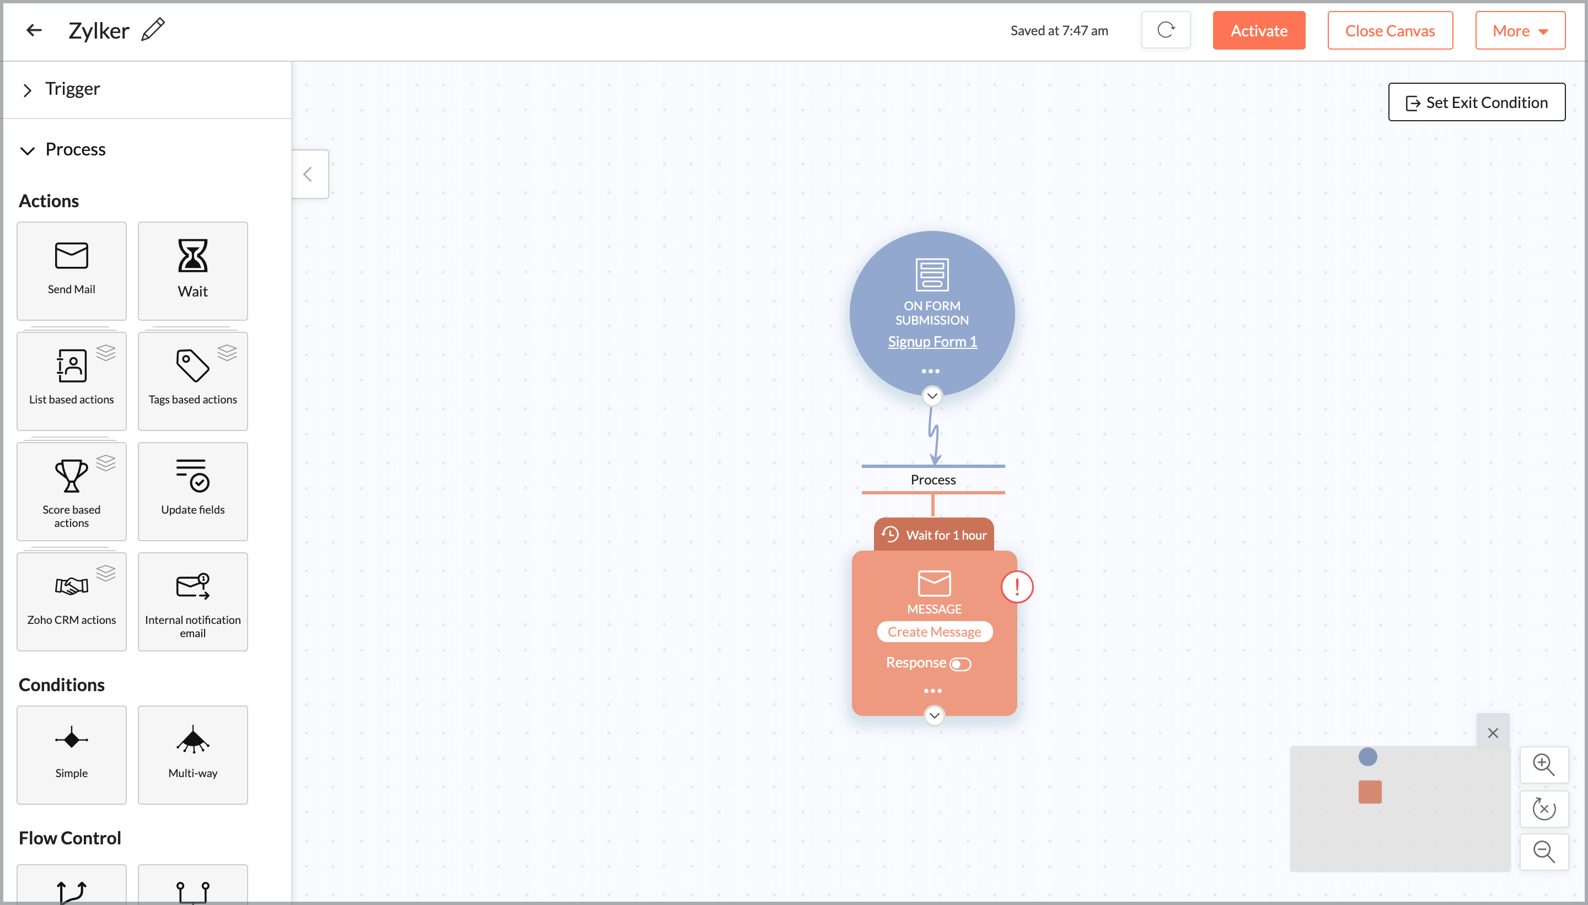Open options under the Signup Form node
The image size is (1588, 905).
(x=930, y=370)
